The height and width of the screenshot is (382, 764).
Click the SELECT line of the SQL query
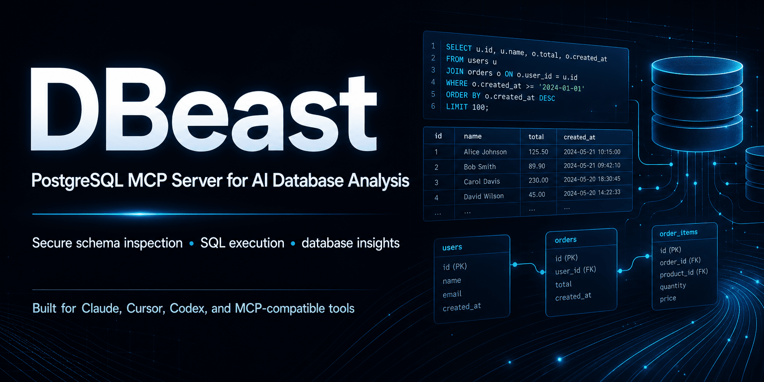pyautogui.click(x=526, y=53)
